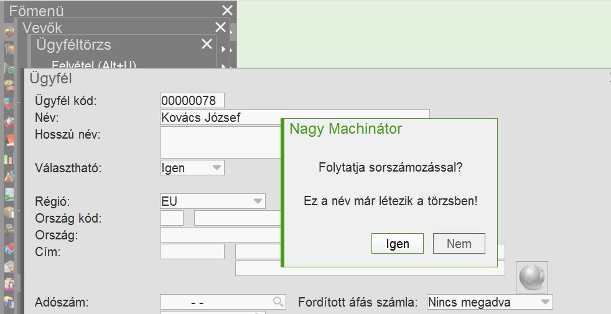Click the cardboard box sidebar icon
This screenshot has width=611, height=314.
tap(9, 212)
